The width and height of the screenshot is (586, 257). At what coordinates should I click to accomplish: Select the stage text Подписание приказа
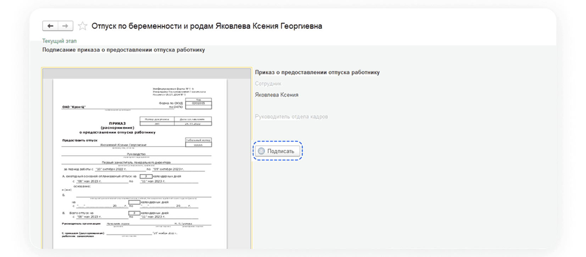coord(123,50)
